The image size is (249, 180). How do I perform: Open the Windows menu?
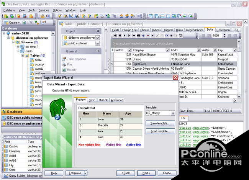pos(71,10)
